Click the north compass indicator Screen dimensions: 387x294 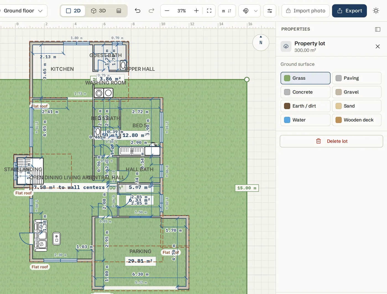coord(261,43)
